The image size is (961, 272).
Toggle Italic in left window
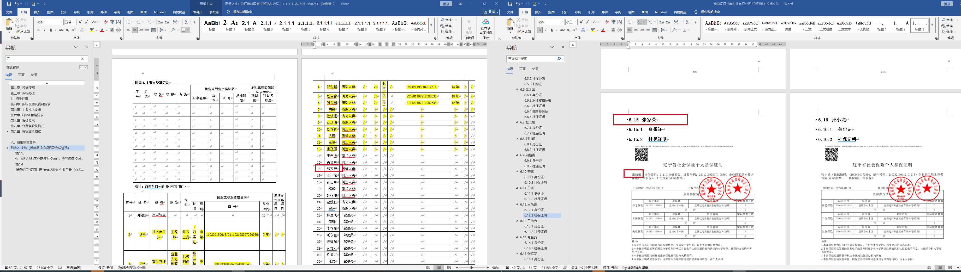[x=44, y=30]
